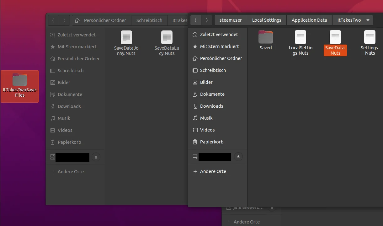Eject the drive in the right window sidebar
Screen dimensions: 383x226
click(x=238, y=157)
